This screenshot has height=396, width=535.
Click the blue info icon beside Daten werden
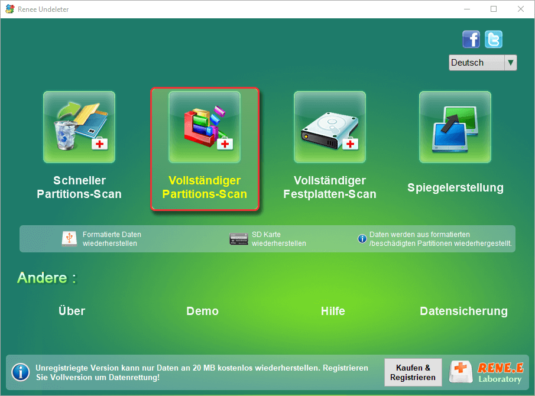tap(362, 238)
